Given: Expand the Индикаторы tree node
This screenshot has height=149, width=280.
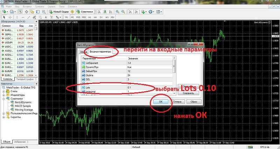Looking at the screenshot, I should point(3,95).
